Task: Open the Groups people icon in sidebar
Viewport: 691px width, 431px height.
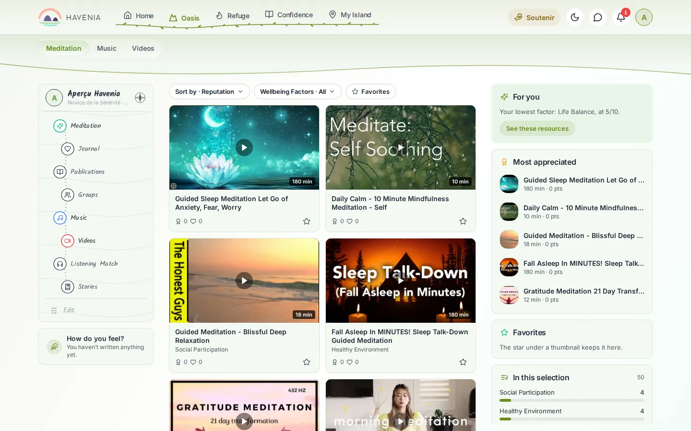Action: [68, 194]
